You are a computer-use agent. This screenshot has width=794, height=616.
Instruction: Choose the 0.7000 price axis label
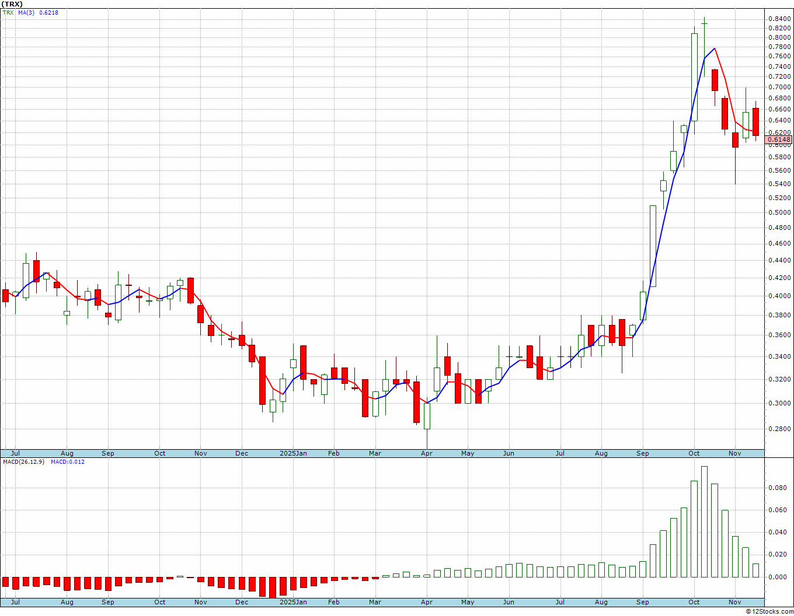pyautogui.click(x=779, y=87)
